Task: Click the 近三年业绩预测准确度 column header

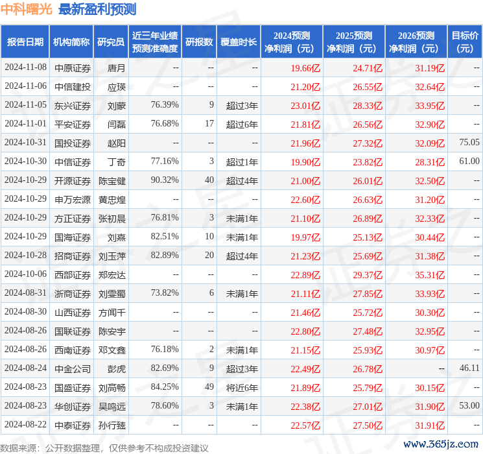Action: point(155,42)
